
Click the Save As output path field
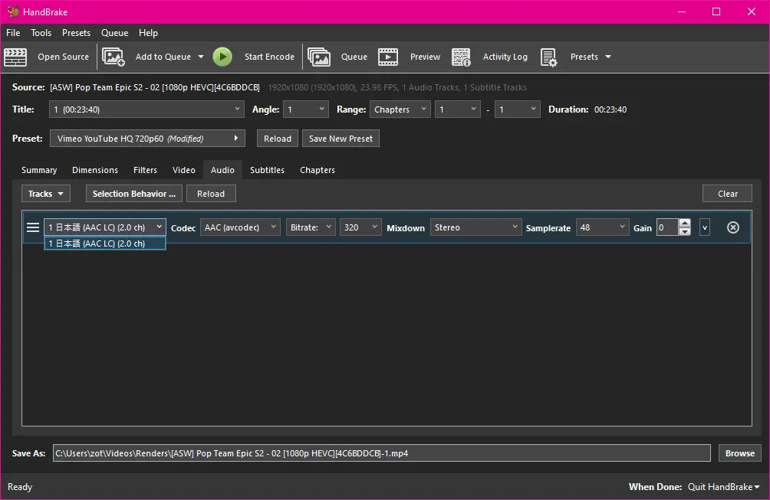pos(380,453)
